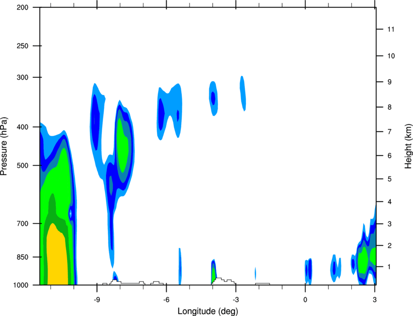Click the 500 pressure tick label
The image size is (413, 316).
point(22,165)
